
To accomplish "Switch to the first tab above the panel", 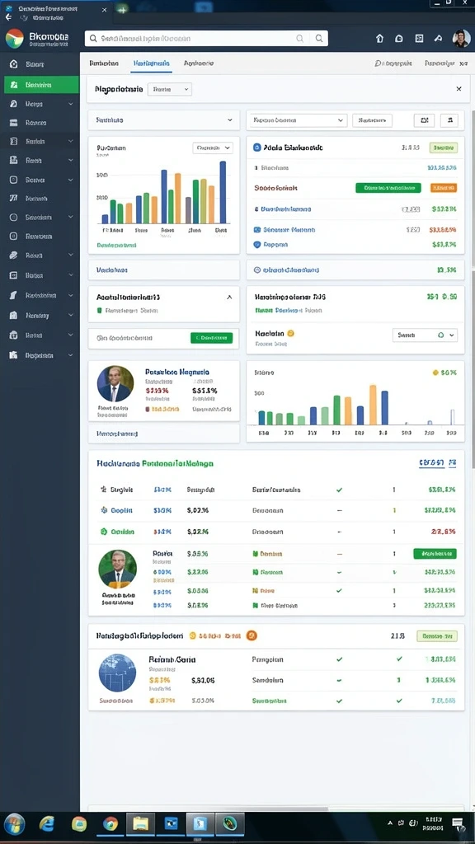I will click(x=104, y=63).
